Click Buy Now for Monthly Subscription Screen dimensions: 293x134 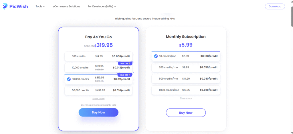186,113
